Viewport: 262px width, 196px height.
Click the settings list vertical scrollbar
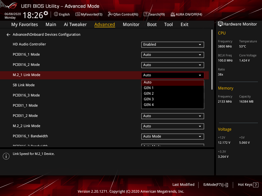(212, 59)
